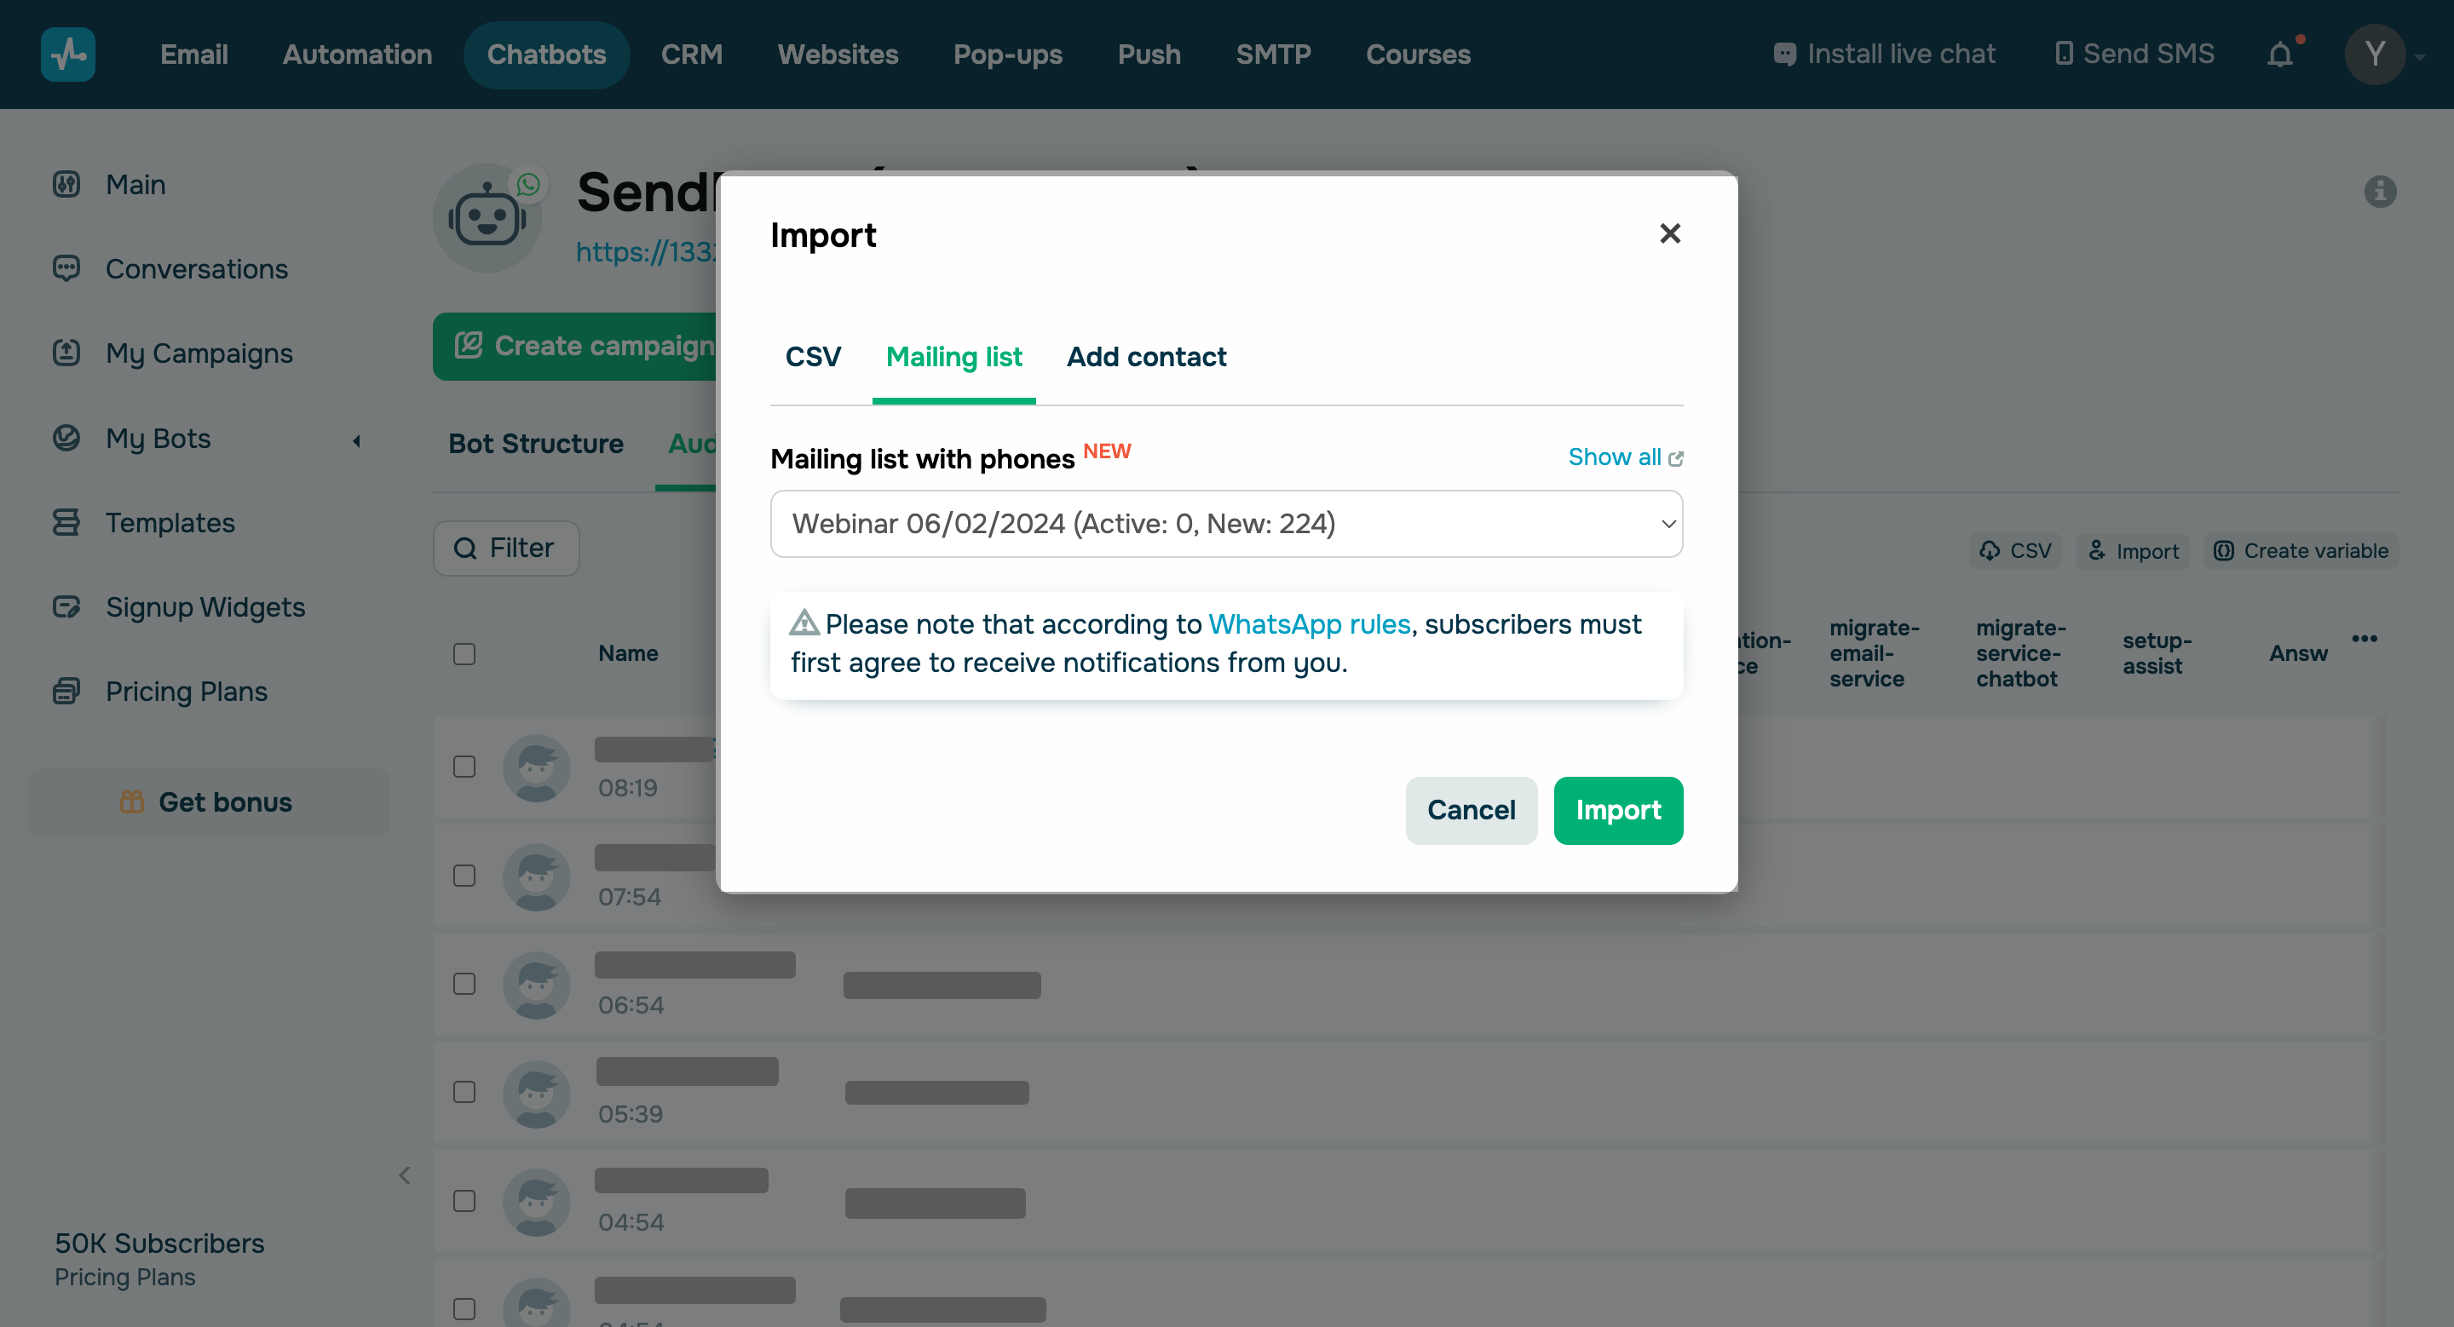Screen dimensions: 2454x1327
Task: Open the WhatsApp rules link
Action: [1309, 623]
